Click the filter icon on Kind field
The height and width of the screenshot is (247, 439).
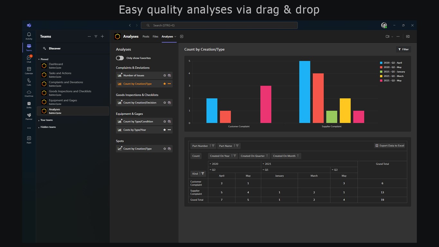203,174
